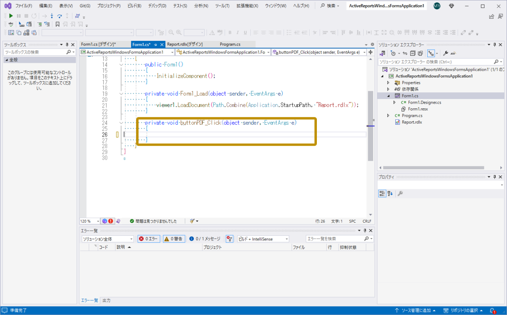This screenshot has height=315, width=507.
Task: Toggle the 0/1 Messages filter button
Action: click(205, 239)
